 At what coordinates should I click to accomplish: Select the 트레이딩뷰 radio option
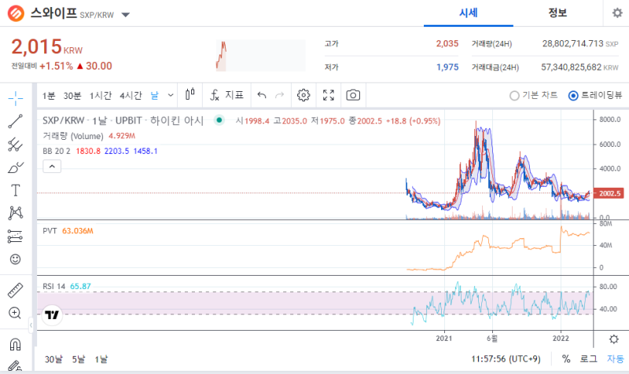tap(595, 95)
